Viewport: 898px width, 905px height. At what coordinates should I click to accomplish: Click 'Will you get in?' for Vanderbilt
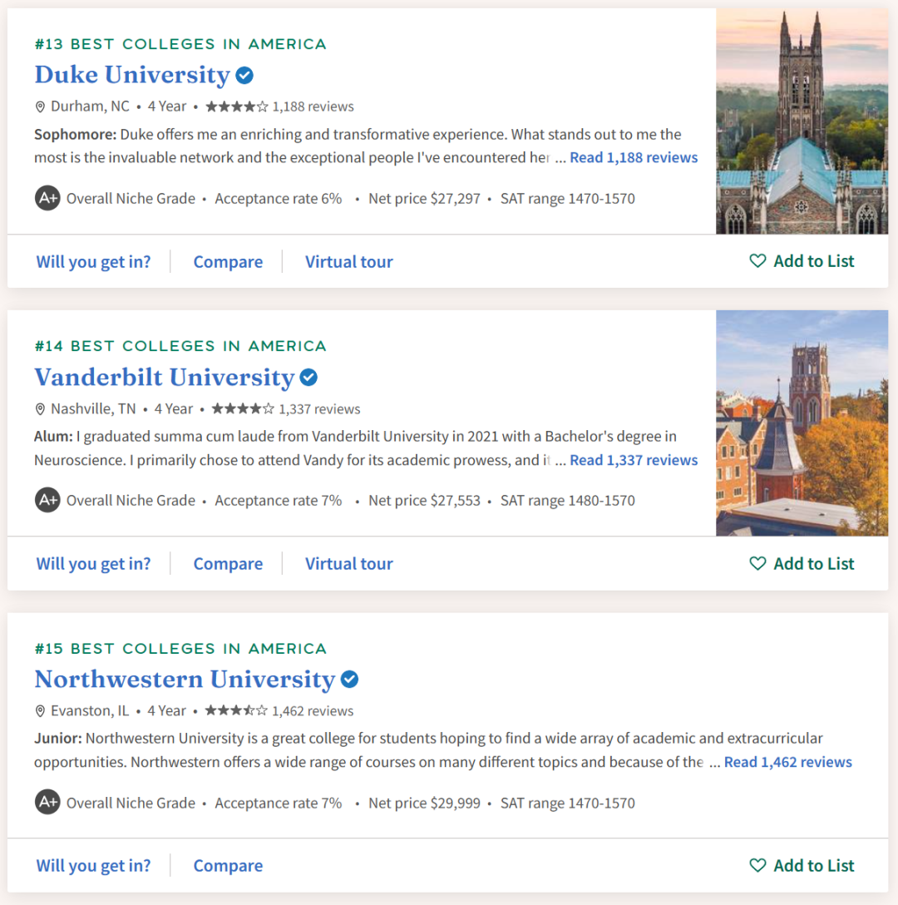(x=93, y=563)
